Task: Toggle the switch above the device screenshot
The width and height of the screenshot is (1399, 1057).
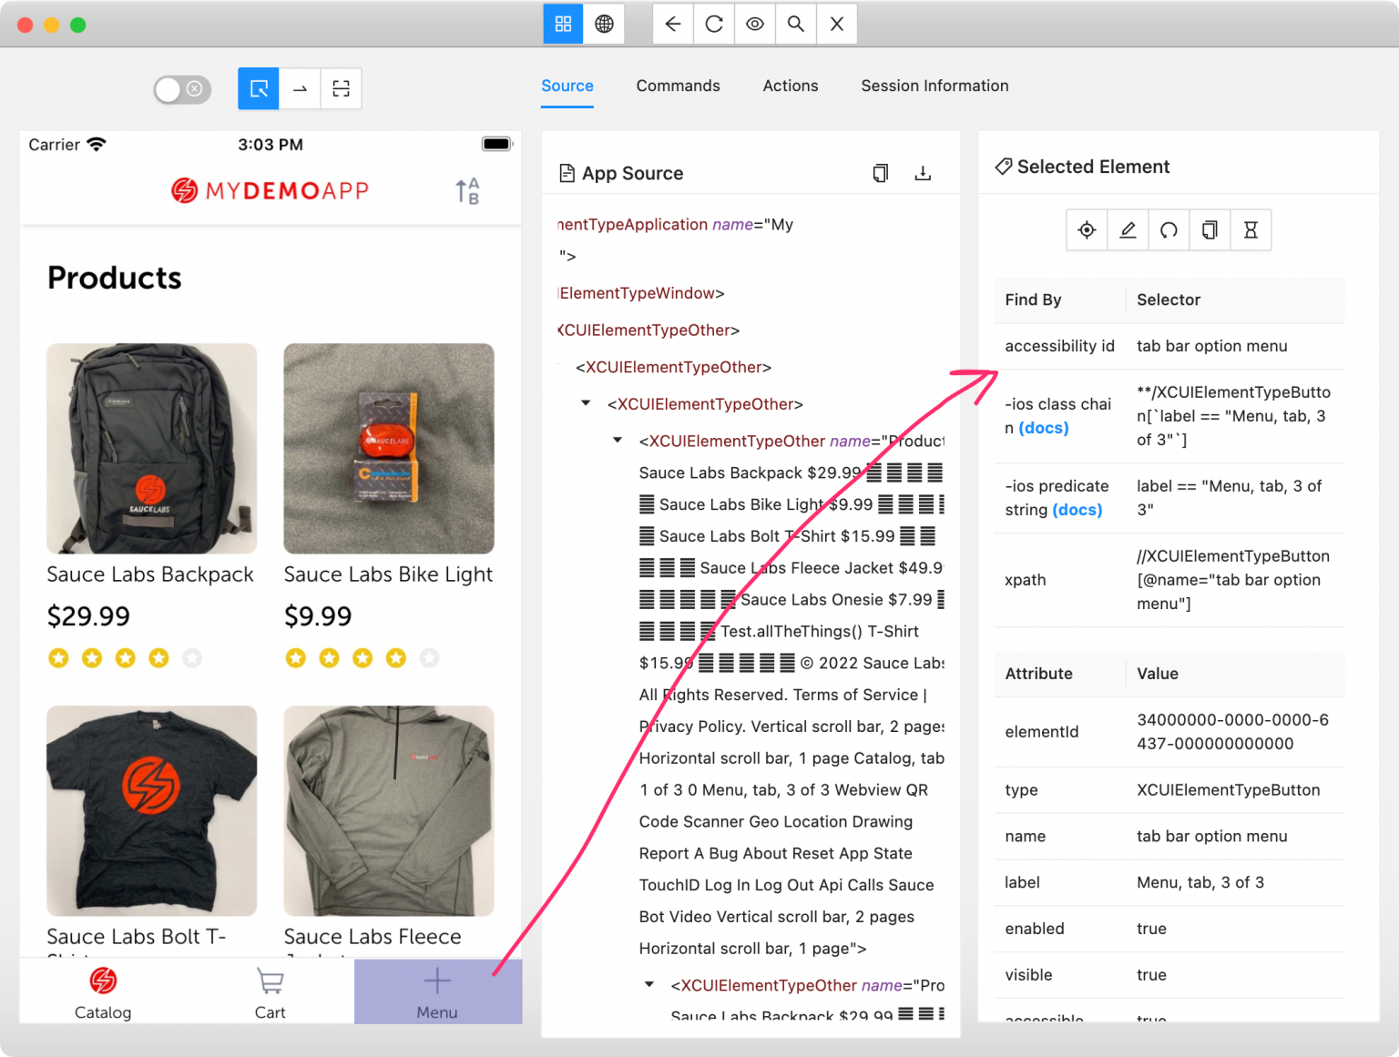Action: (x=182, y=89)
